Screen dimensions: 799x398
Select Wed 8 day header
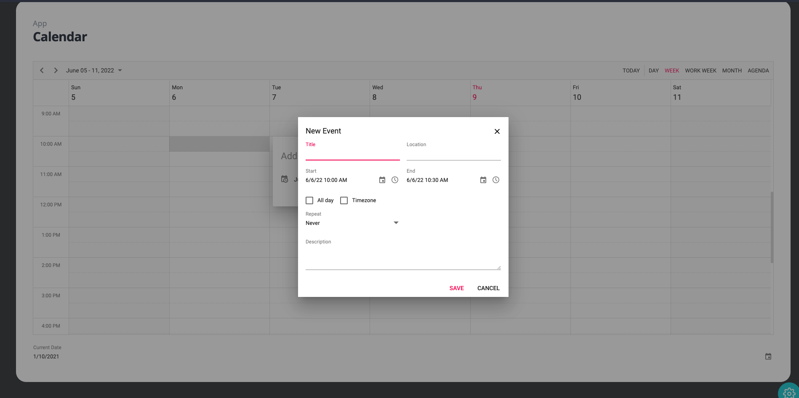(x=420, y=93)
